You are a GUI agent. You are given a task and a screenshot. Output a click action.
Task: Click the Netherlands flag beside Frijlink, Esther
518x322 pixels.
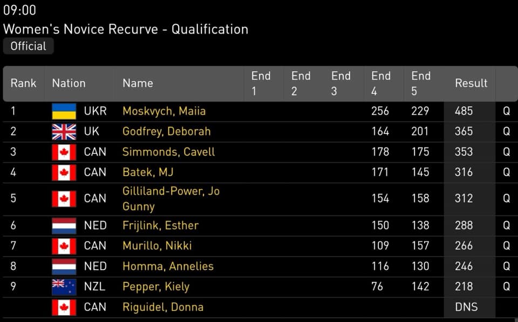click(x=64, y=225)
